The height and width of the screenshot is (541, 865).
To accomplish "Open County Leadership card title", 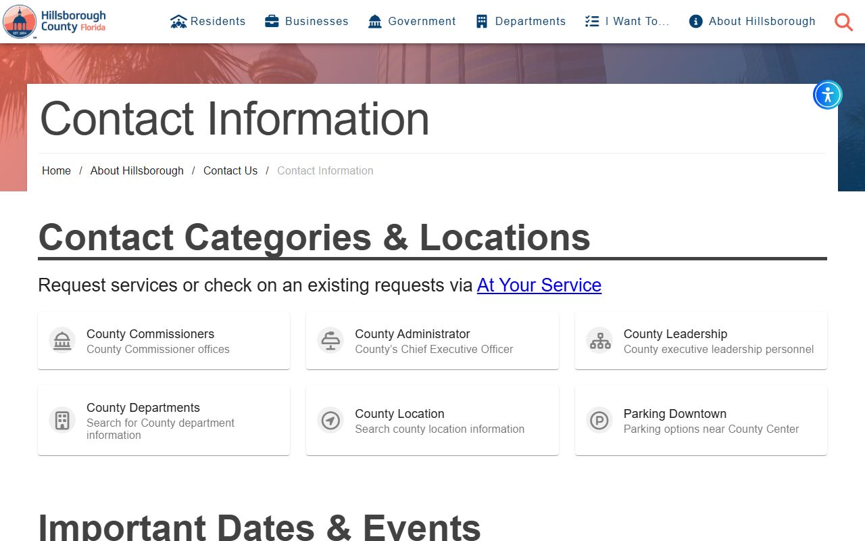I will pos(675,334).
